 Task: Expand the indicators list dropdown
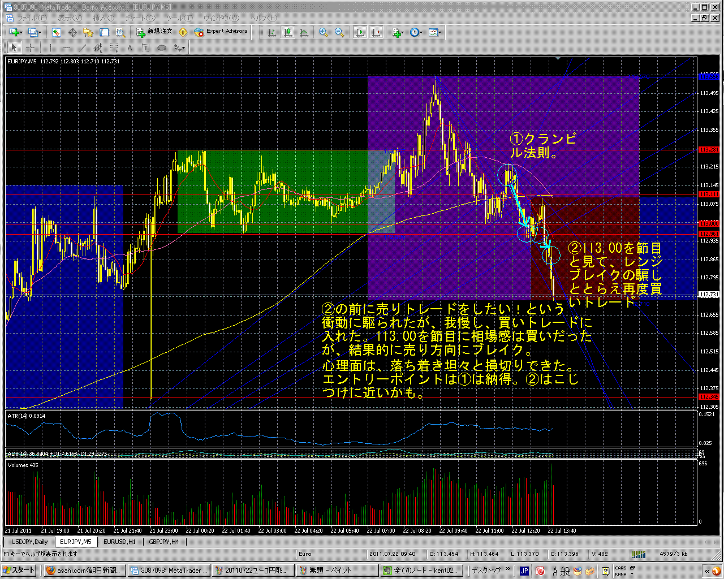[x=398, y=32]
